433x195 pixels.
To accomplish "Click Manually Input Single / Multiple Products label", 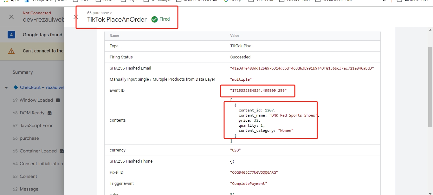I will 162,79.
